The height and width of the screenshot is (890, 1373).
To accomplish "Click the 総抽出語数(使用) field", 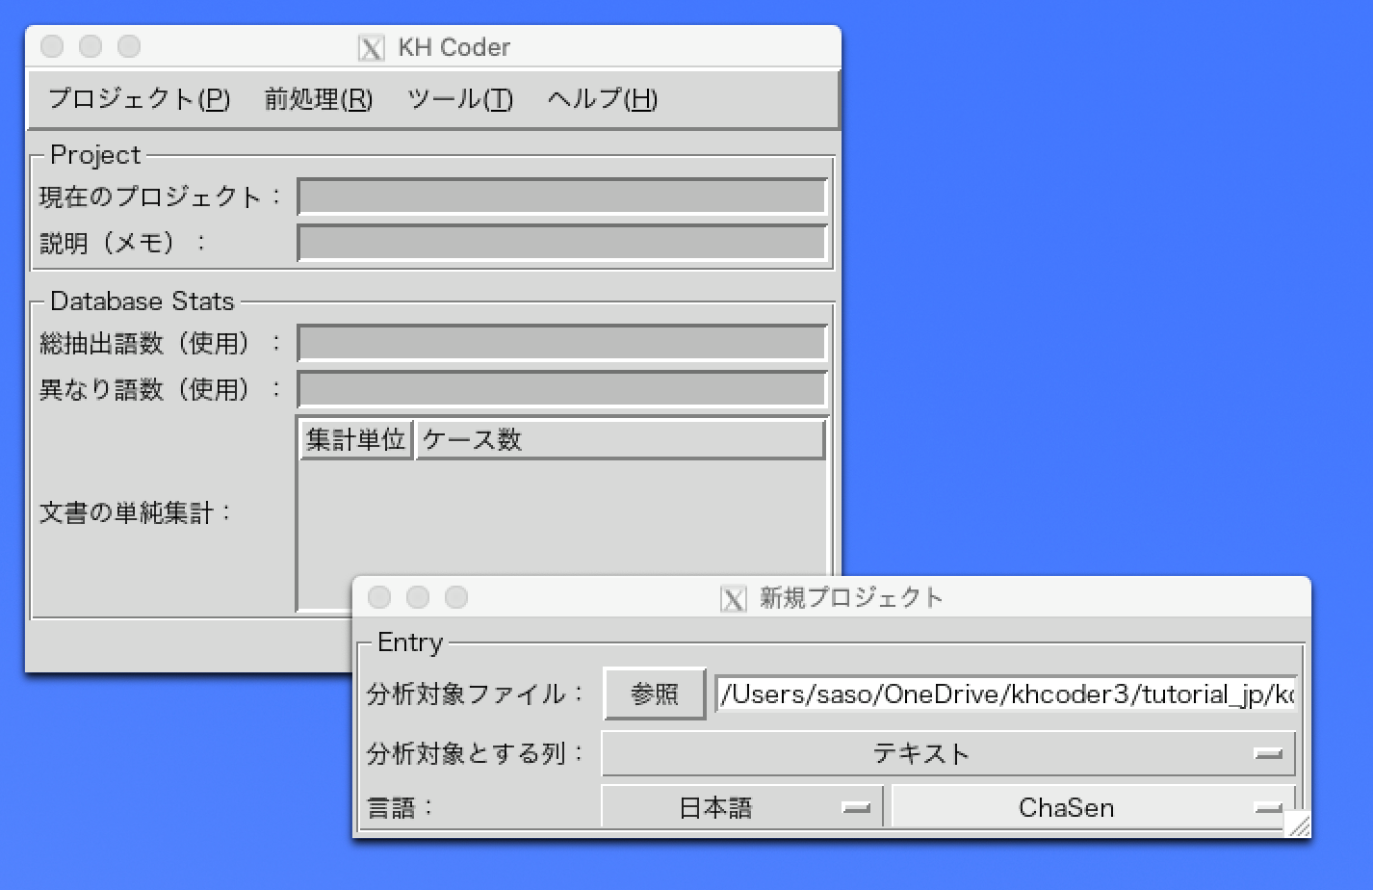I will click(562, 343).
